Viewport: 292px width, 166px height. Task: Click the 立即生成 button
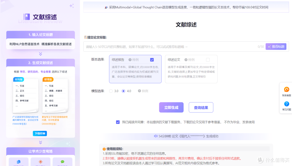coord(171,107)
